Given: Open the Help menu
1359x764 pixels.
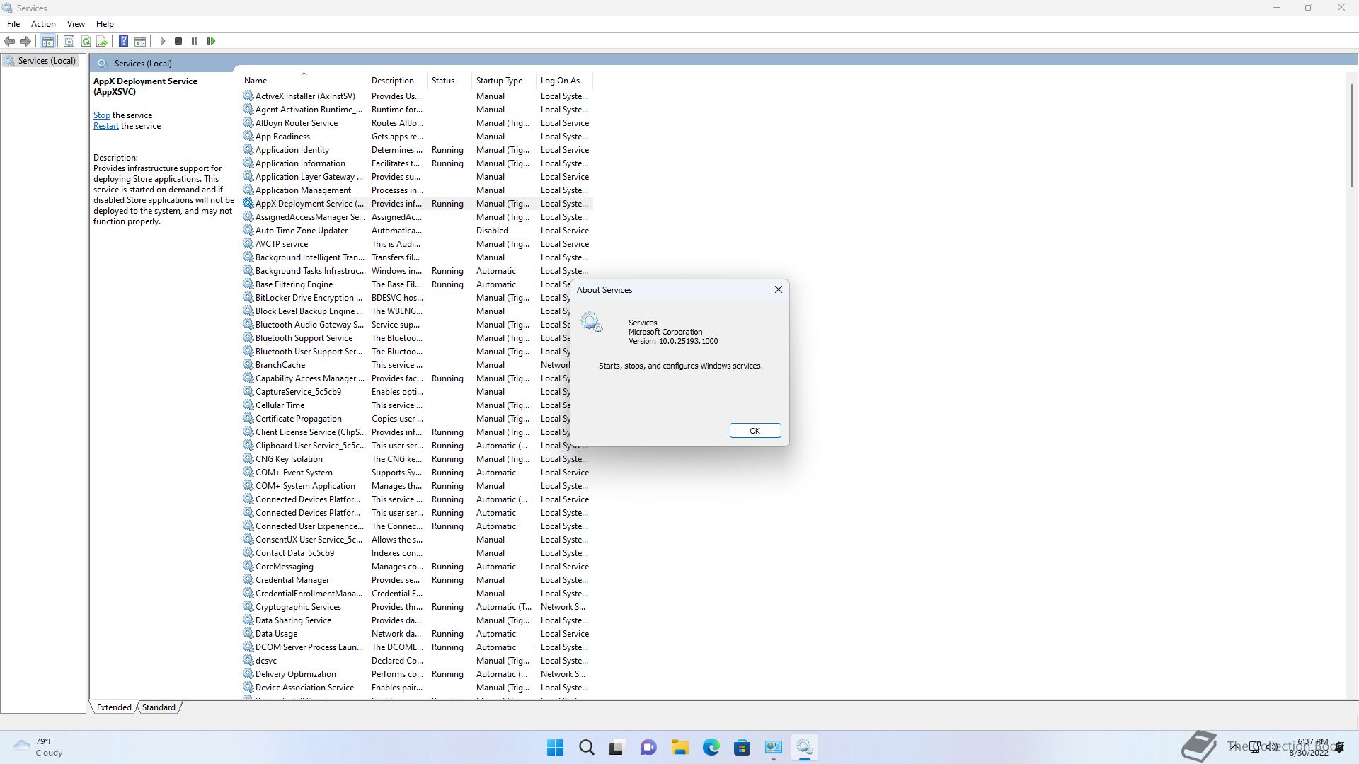Looking at the screenshot, I should (x=105, y=23).
